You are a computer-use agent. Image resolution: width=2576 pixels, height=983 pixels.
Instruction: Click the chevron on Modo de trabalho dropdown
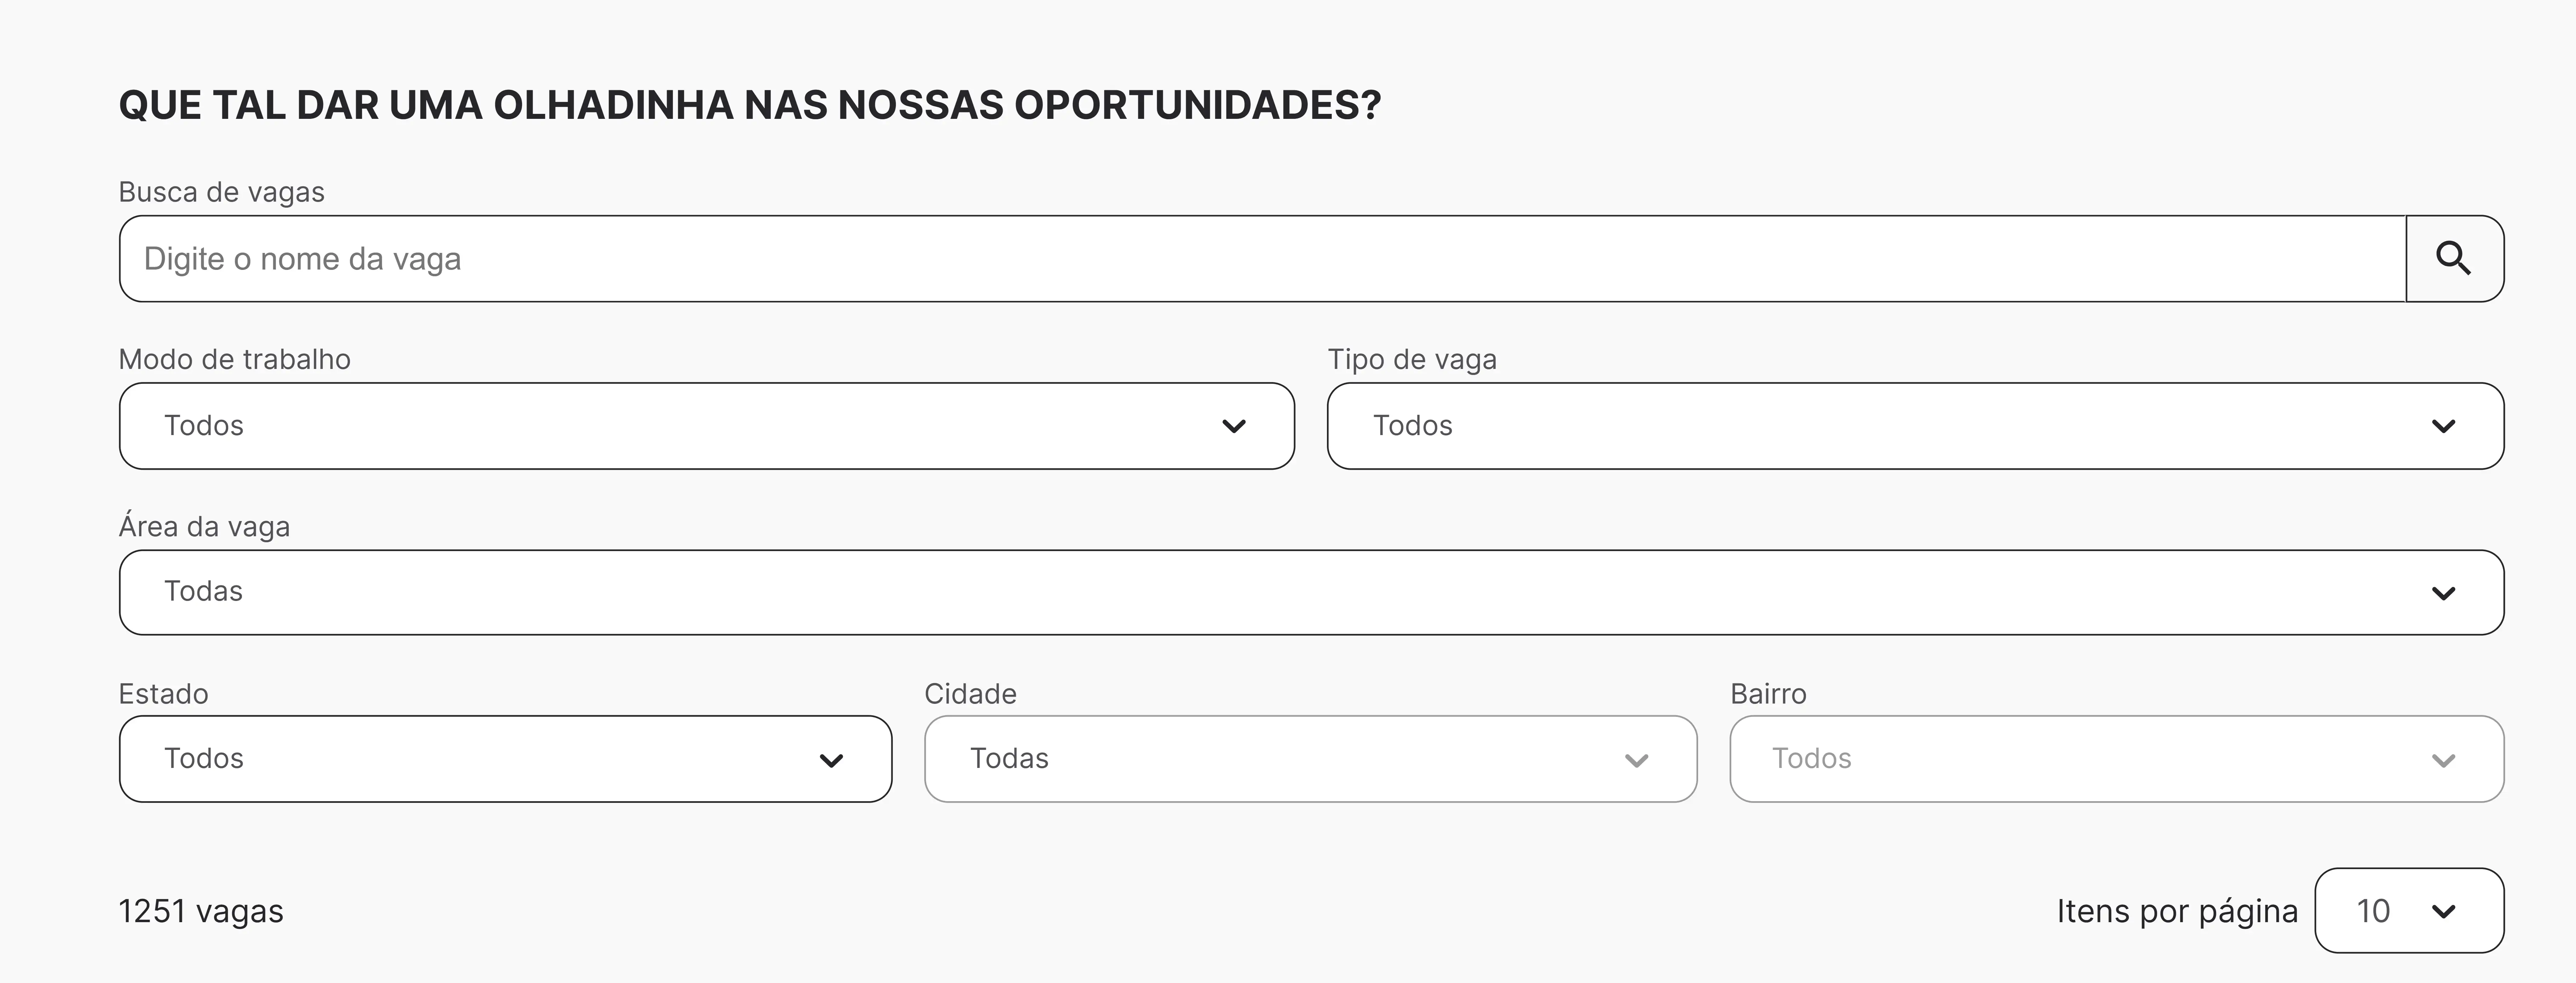click(x=1234, y=426)
